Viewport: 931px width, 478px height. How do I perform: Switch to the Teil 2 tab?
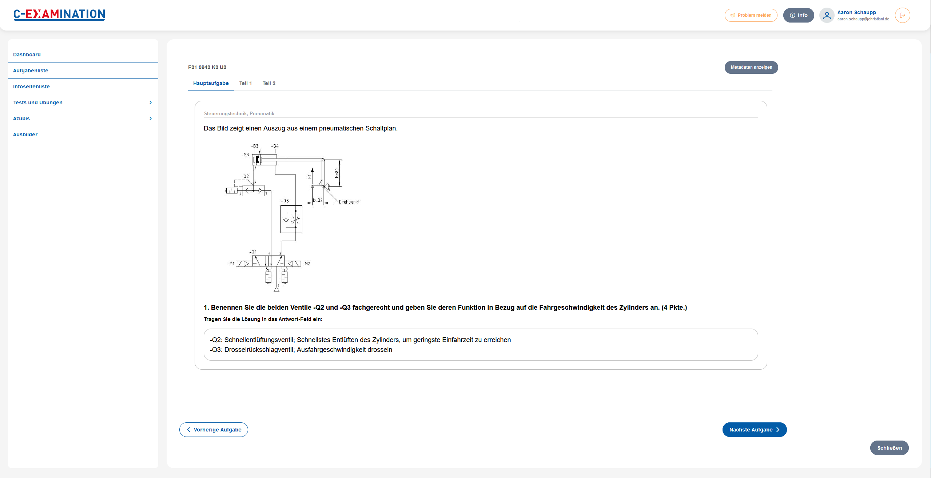coord(269,83)
